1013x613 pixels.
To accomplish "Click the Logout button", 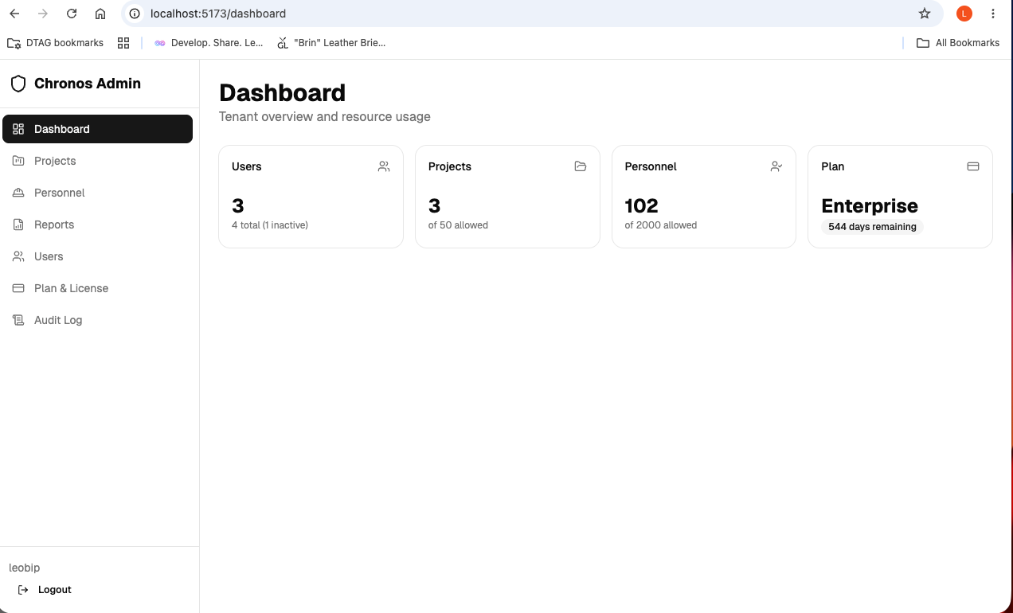I will (45, 590).
